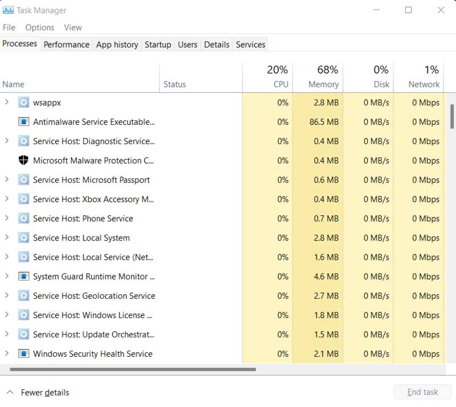Expand Service Host: Update Orchestrator row
Viewport: 456px width, 407px height.
click(x=7, y=334)
